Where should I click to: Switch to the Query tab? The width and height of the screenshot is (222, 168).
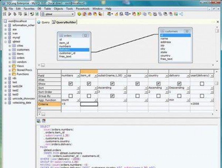click(x=45, y=22)
